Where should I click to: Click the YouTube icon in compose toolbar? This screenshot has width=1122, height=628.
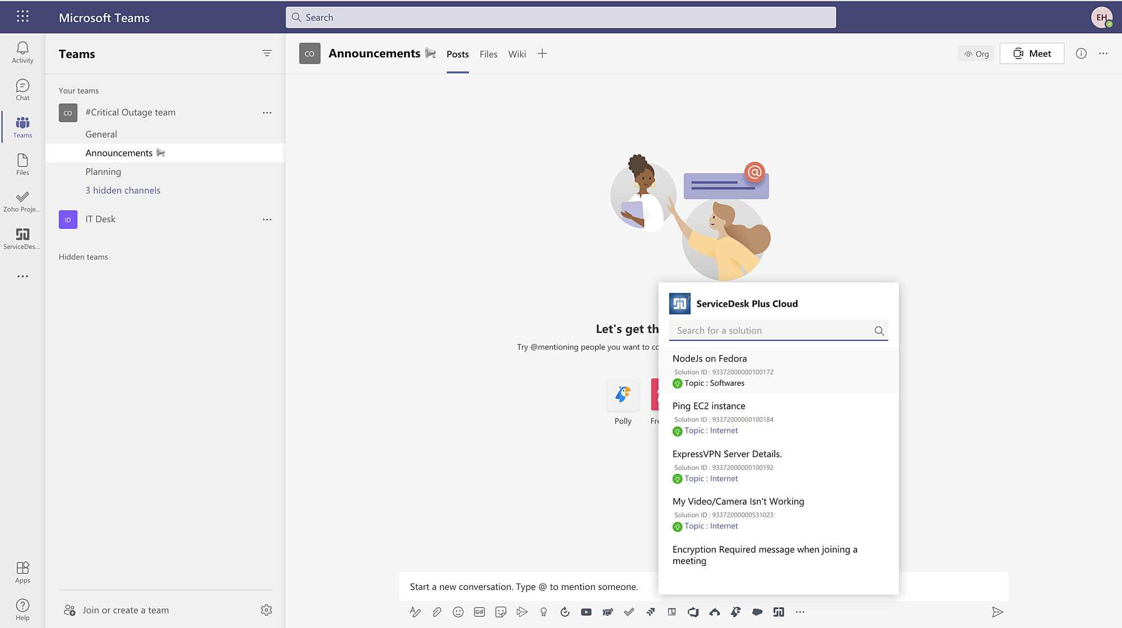(586, 612)
